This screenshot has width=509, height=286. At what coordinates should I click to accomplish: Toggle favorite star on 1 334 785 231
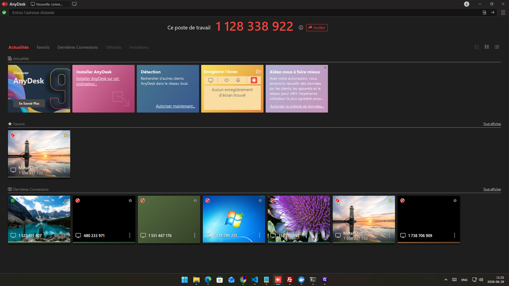click(x=260, y=200)
